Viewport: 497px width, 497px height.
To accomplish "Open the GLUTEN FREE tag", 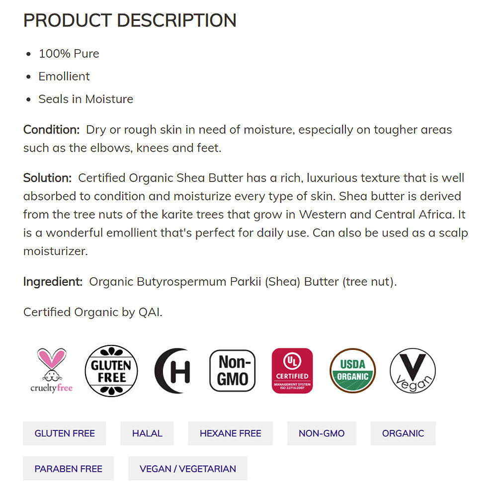I will [x=65, y=433].
